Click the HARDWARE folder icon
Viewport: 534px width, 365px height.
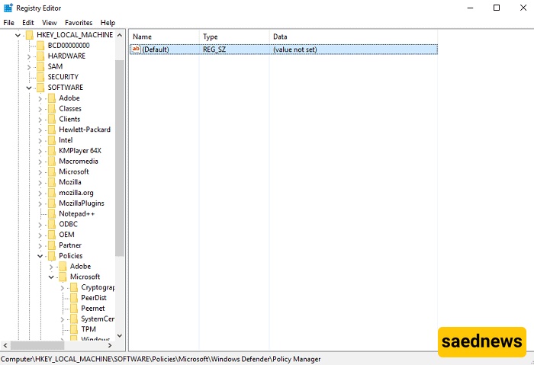[40, 56]
